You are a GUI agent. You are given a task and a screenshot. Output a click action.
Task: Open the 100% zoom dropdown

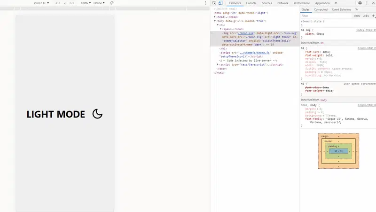(86, 3)
